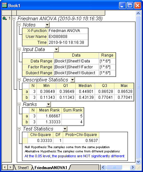Open the Ranks dropdown arrow
143x172 pixels.
coord(49,104)
